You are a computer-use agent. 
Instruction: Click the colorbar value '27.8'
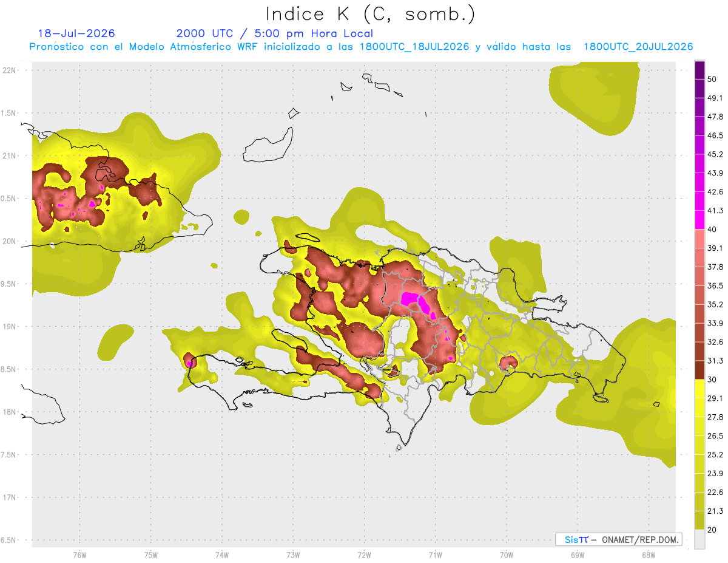coord(715,417)
